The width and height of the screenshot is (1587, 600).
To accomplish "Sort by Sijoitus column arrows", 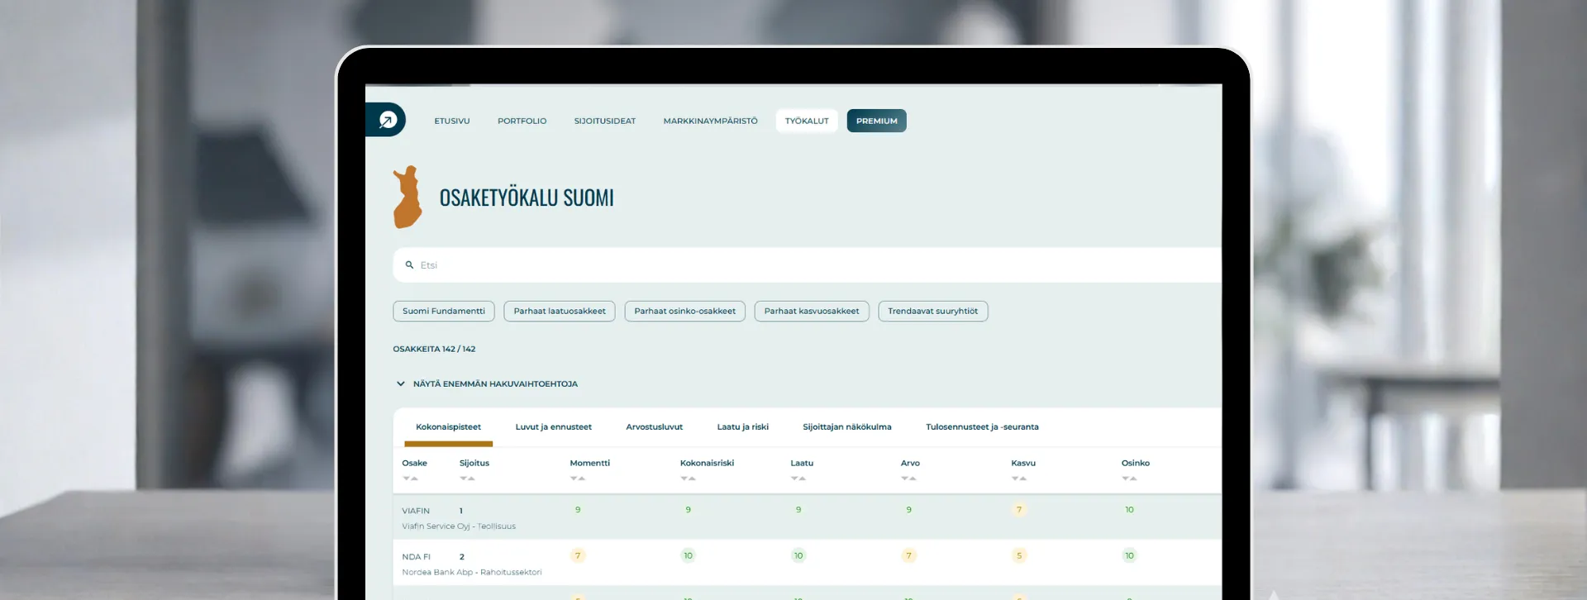I will (467, 479).
